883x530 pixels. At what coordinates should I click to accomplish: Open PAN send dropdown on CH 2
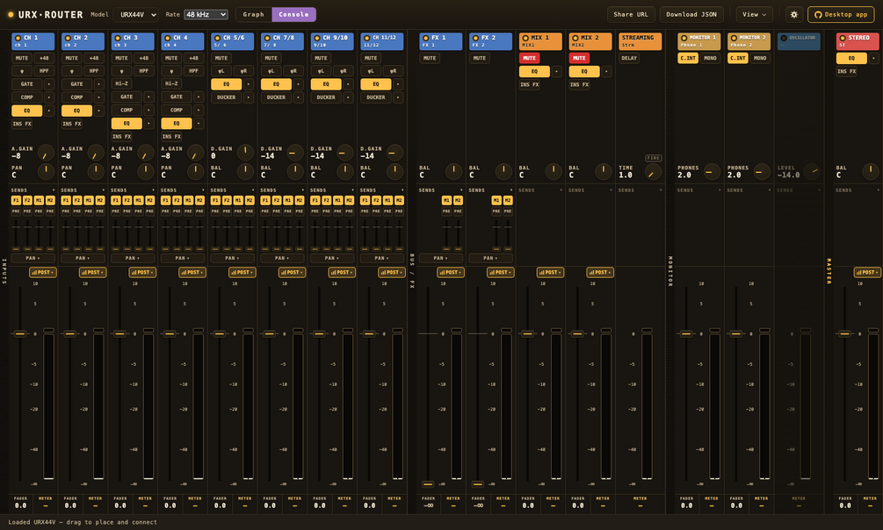81,258
